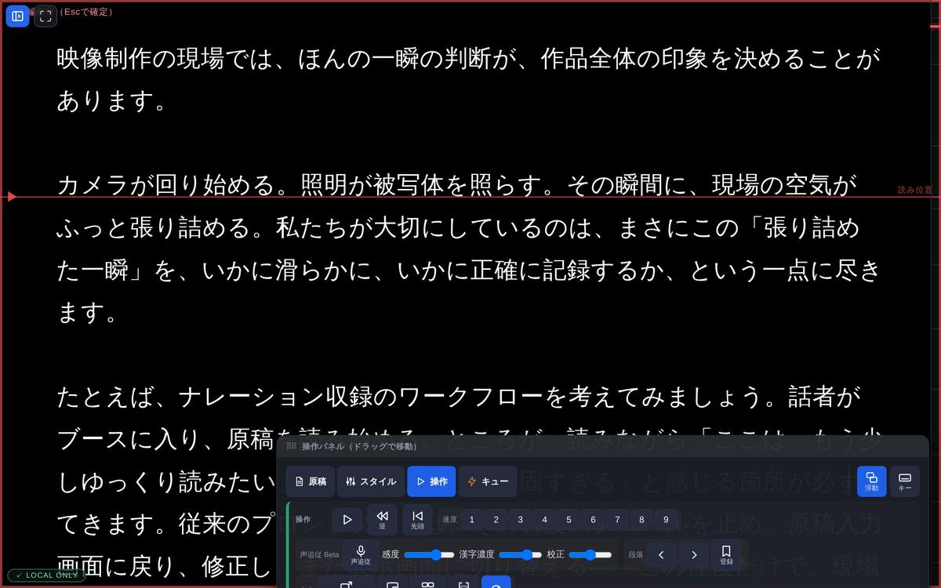The width and height of the screenshot is (941, 588).
Task: Adjust the 漢字濃度 slider
Action: tap(520, 554)
